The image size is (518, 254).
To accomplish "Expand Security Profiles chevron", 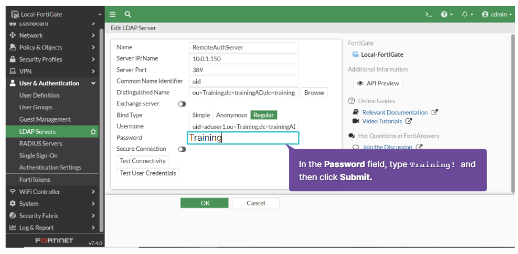I will pyautogui.click(x=94, y=59).
